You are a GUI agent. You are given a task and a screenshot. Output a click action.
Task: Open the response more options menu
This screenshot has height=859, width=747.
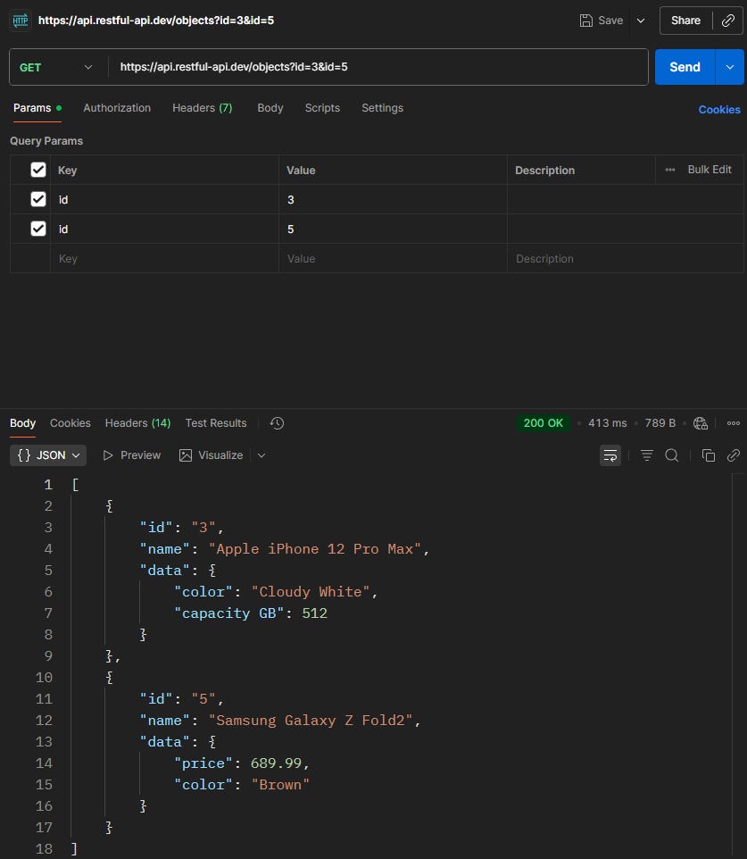pos(734,423)
